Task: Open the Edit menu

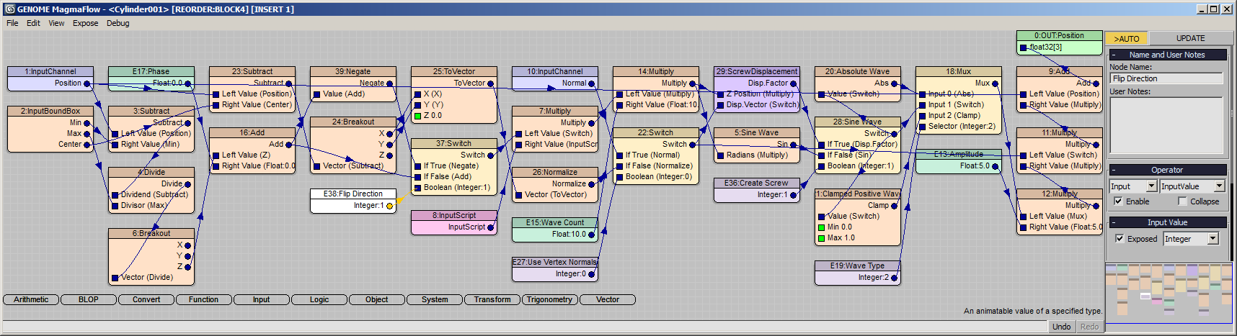Action: click(x=33, y=23)
